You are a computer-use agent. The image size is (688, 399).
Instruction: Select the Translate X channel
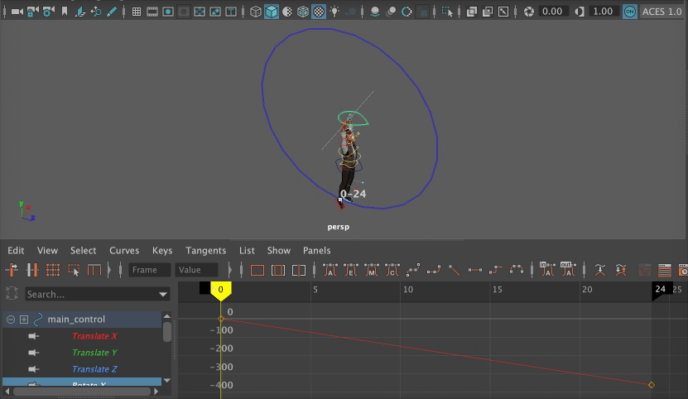tap(94, 336)
